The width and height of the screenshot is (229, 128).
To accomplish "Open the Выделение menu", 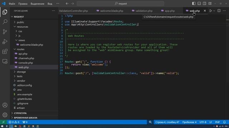I will 37,4.
